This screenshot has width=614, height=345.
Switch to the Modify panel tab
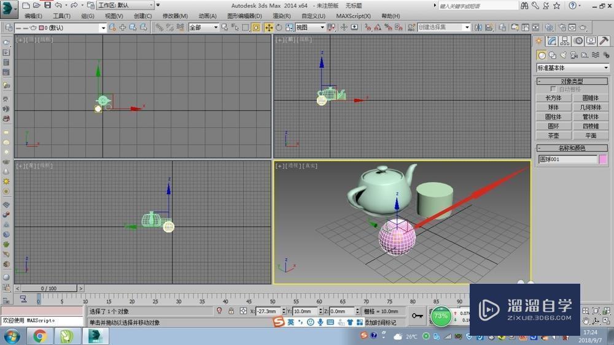552,41
